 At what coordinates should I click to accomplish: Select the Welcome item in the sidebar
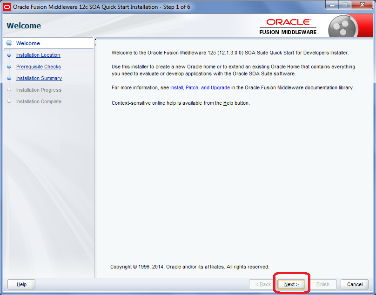(x=28, y=43)
